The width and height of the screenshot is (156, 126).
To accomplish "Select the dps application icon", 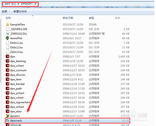I will (8, 56).
